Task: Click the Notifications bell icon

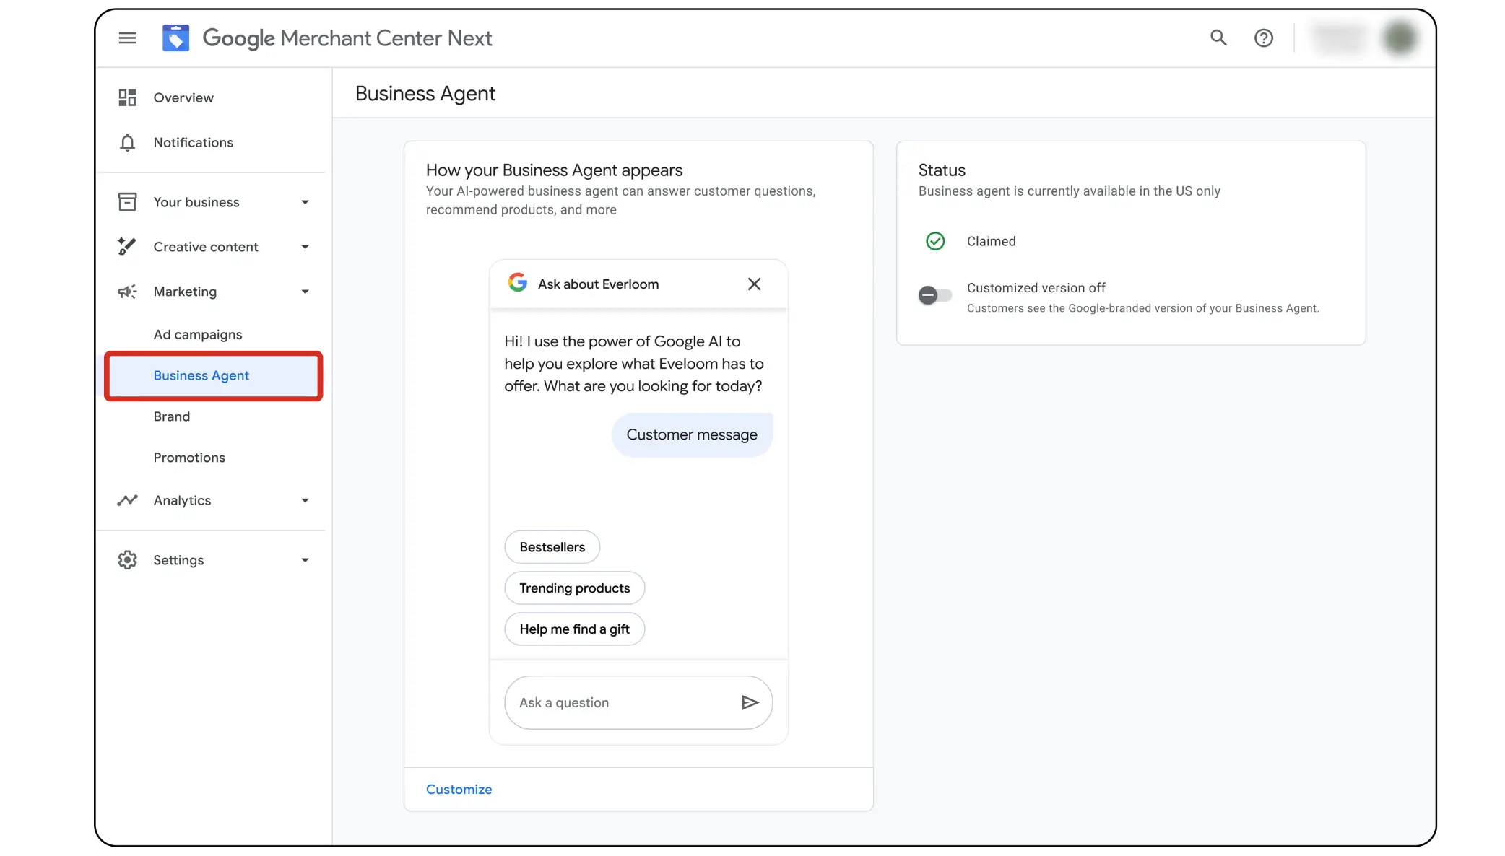Action: (127, 142)
